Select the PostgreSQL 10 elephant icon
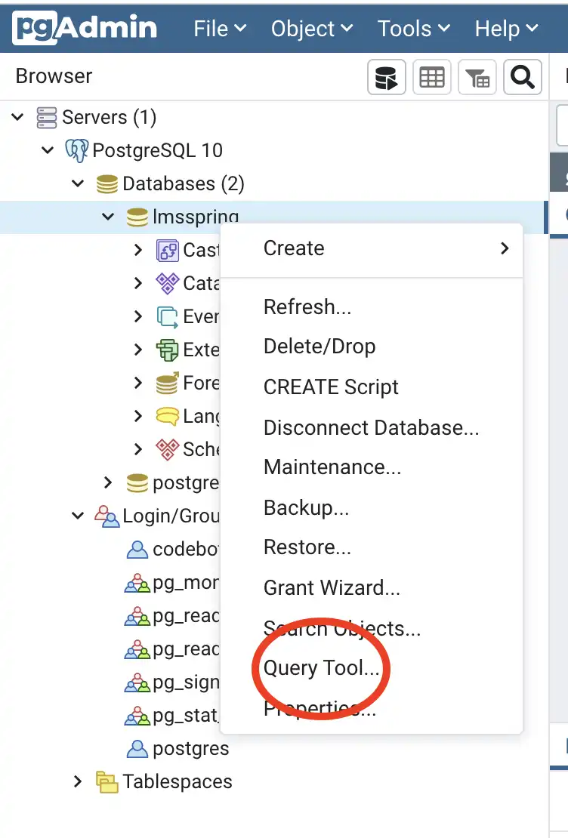Viewport: 568px width, 838px height. point(77,150)
